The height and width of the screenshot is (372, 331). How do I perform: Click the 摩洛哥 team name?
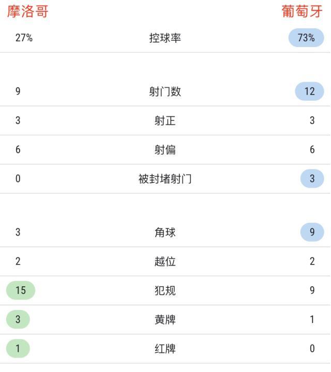28,11
